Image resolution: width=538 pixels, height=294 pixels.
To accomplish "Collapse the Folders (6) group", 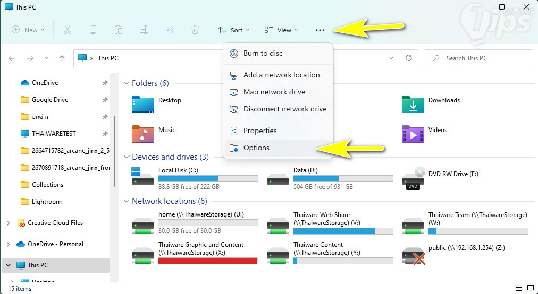I will tap(127, 83).
